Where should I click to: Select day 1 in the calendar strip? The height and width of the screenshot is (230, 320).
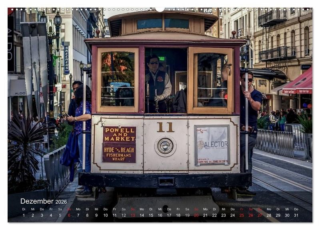click(x=24, y=215)
